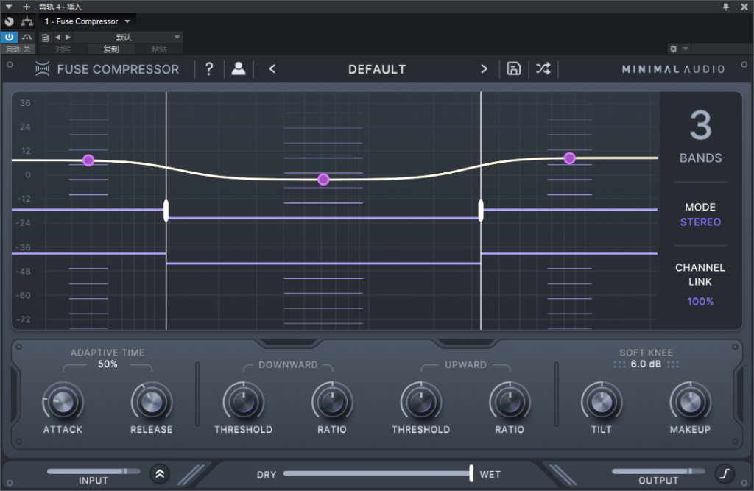
Task: Click the Channel Link 100% value
Action: point(700,302)
